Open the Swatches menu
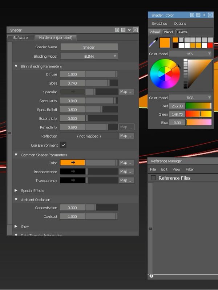 tap(159, 24)
